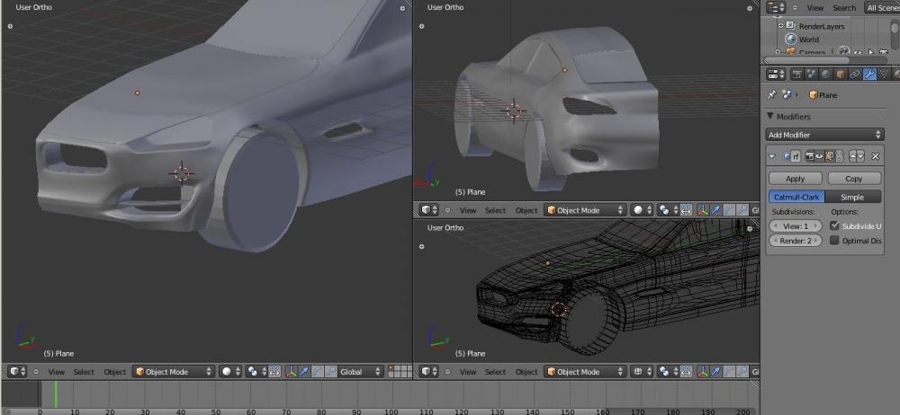Click the Apply modifier button
This screenshot has height=415, width=900.
(795, 179)
